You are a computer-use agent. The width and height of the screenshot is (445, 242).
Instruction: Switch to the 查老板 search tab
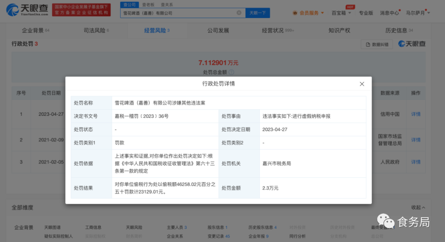point(148,5)
